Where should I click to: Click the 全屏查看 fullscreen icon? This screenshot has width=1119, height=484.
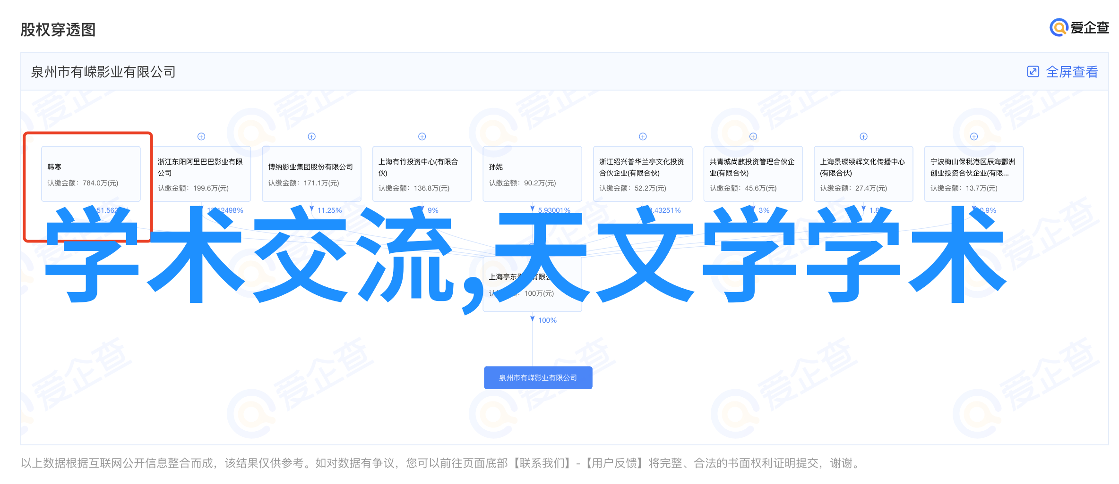tap(1033, 72)
